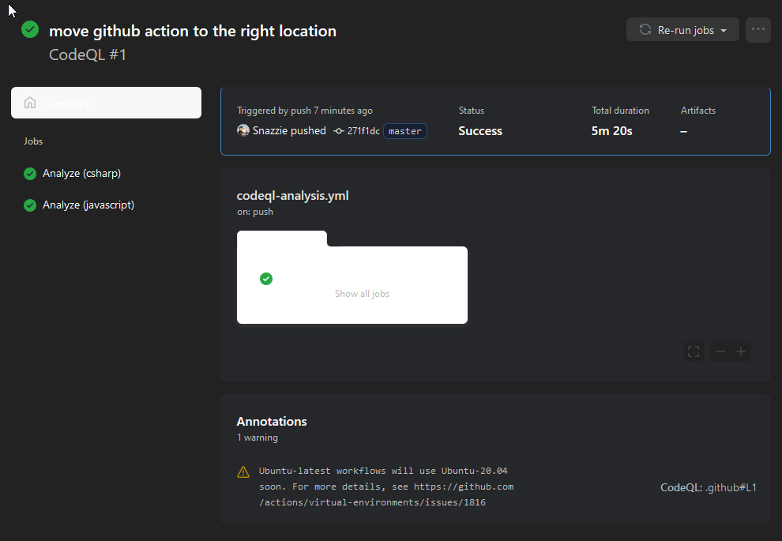Click the warning triangle icon in Annotations
This screenshot has width=782, height=541.
click(243, 471)
